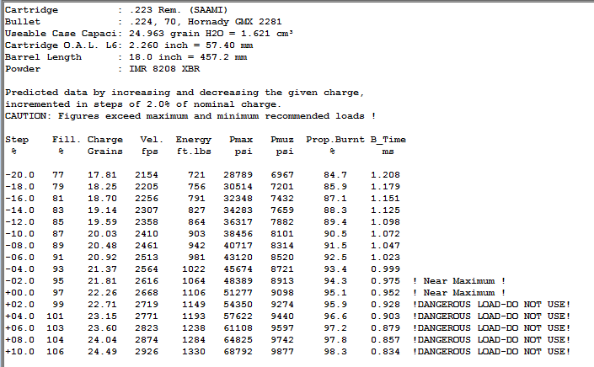Viewport: 594px width, 367px height.
Task: Click the DANGEROUS LOAD warning on +10.0 row
Action: click(491, 350)
